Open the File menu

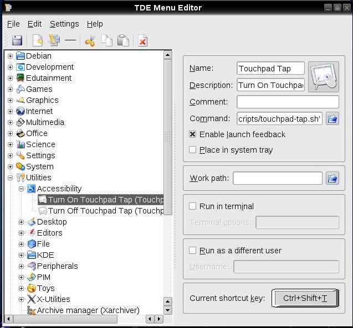(13, 24)
